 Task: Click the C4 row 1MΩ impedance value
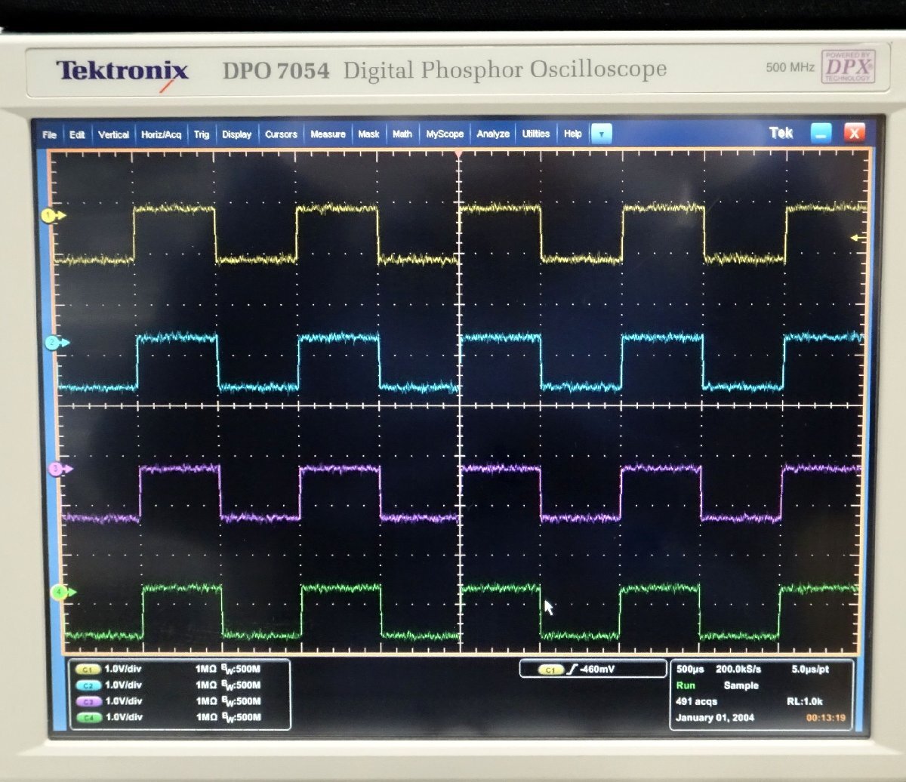(206, 716)
